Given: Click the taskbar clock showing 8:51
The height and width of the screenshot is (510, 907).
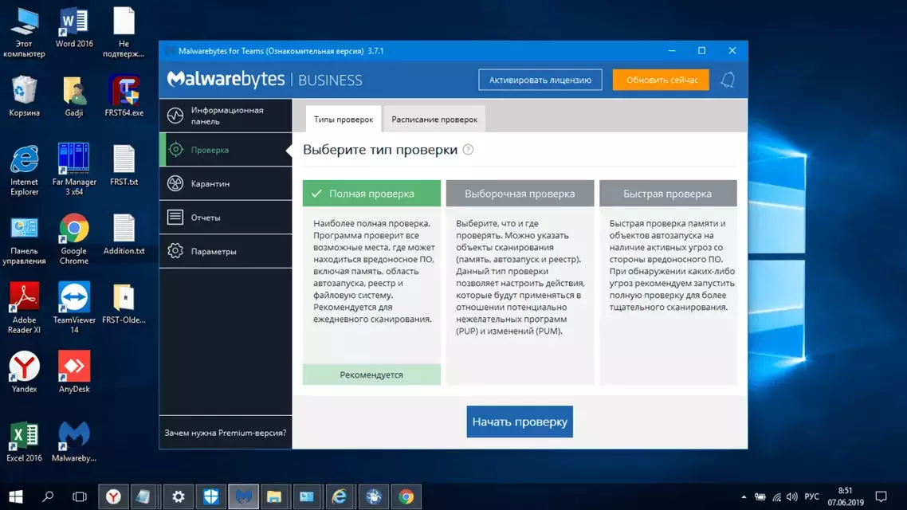Looking at the screenshot, I should coord(845,496).
